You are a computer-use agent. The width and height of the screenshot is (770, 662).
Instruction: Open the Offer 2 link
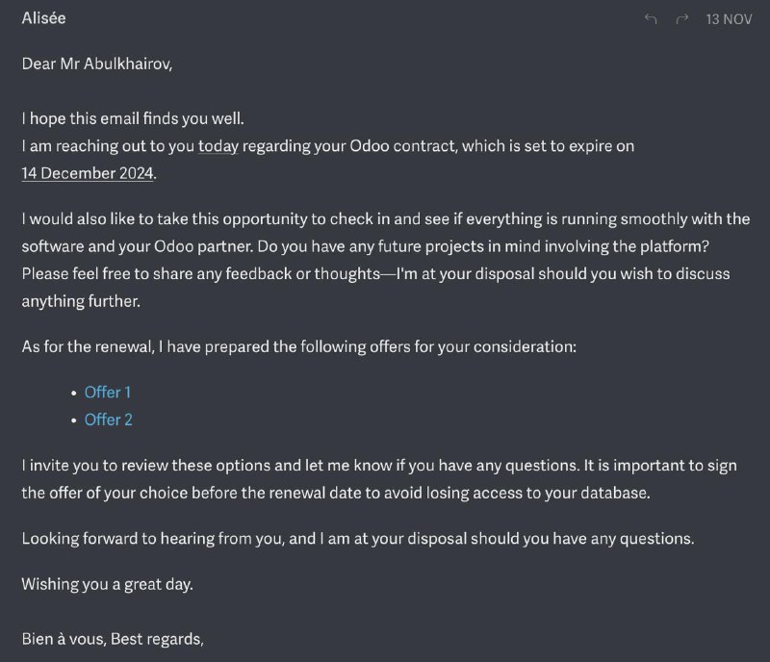109,420
